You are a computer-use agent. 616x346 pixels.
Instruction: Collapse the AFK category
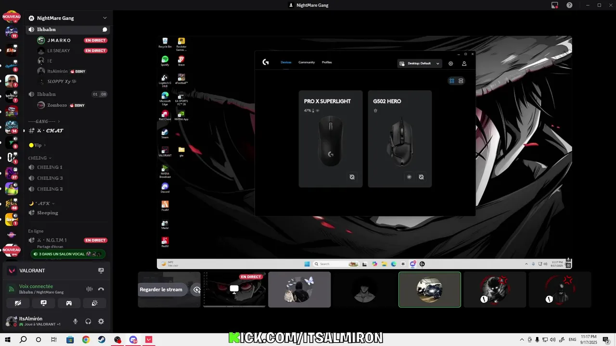point(42,203)
